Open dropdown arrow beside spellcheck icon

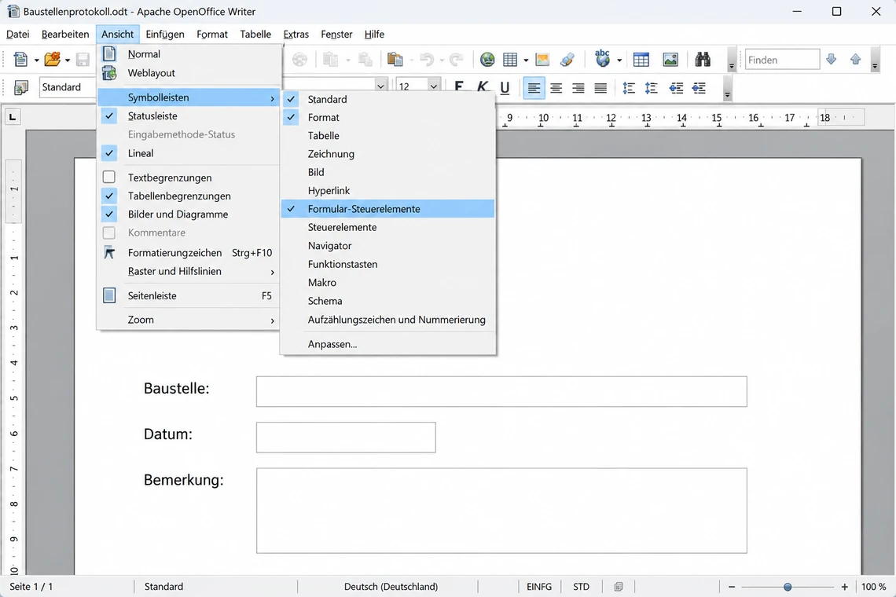tap(619, 60)
